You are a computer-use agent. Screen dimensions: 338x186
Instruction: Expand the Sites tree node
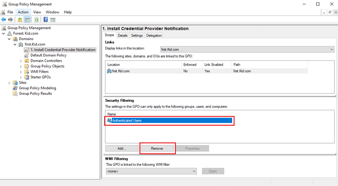[x=9, y=83]
